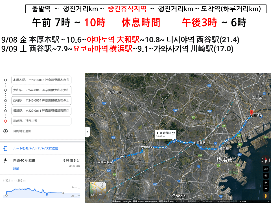Image resolution: width=271 pixels, height=203 pixels.
Task: Click the show my location icon
Action: coord(266,176)
